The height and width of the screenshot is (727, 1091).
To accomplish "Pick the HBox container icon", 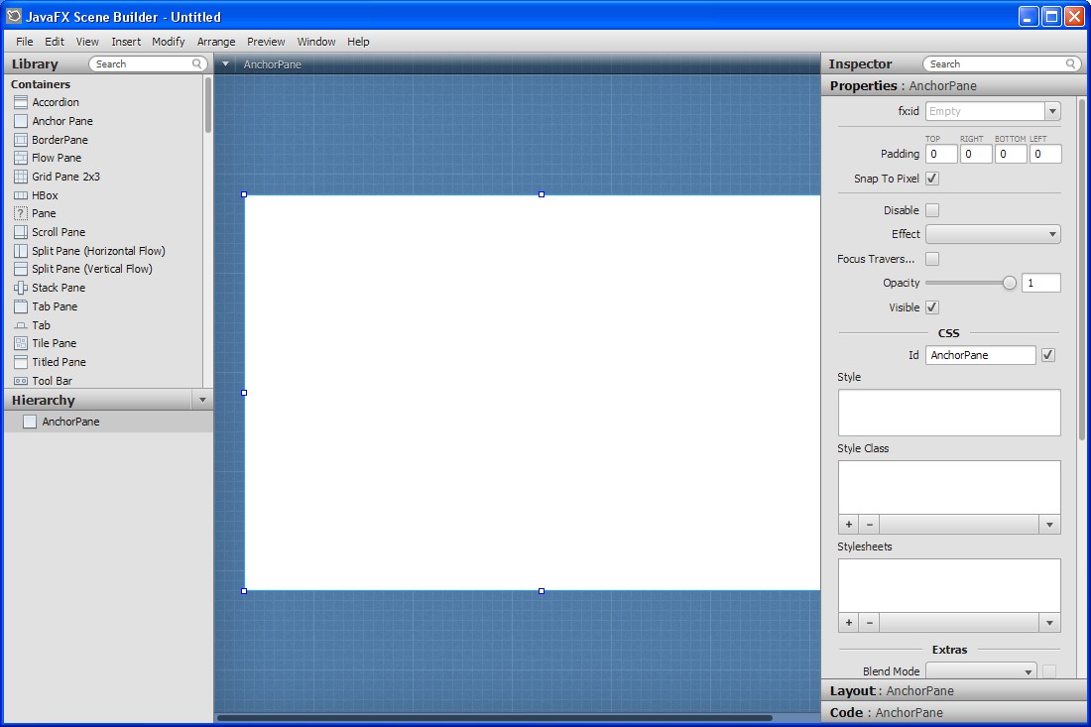I will point(21,195).
